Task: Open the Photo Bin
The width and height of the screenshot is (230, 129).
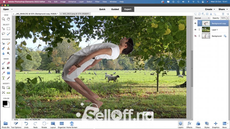Action: tap(6, 125)
